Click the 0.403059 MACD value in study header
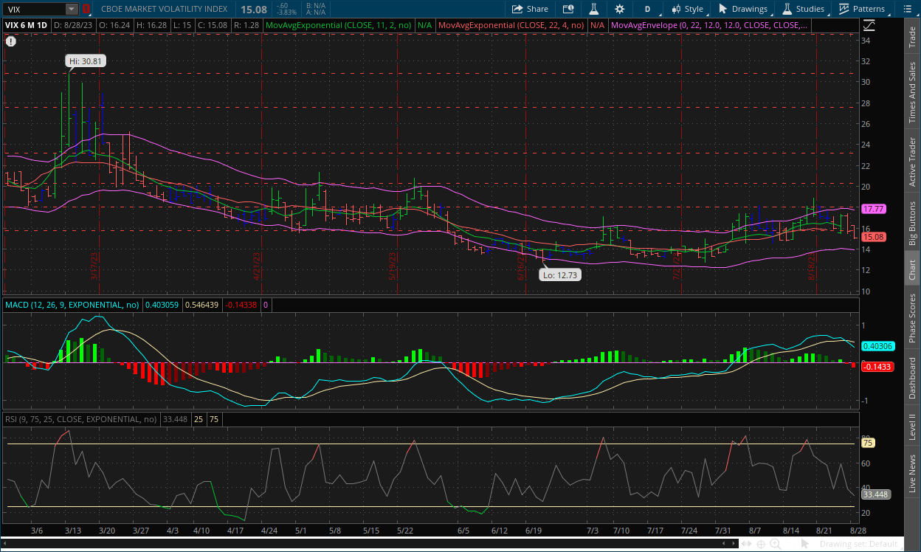The height and width of the screenshot is (552, 921). coord(161,304)
